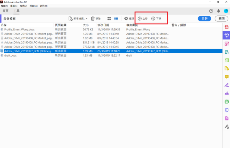
Task: Switch to the Home (首頁) tab
Action: [6, 11]
